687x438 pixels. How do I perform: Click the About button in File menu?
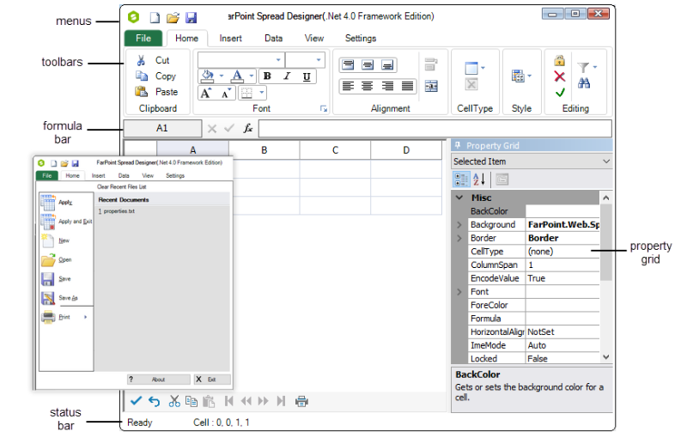point(158,379)
